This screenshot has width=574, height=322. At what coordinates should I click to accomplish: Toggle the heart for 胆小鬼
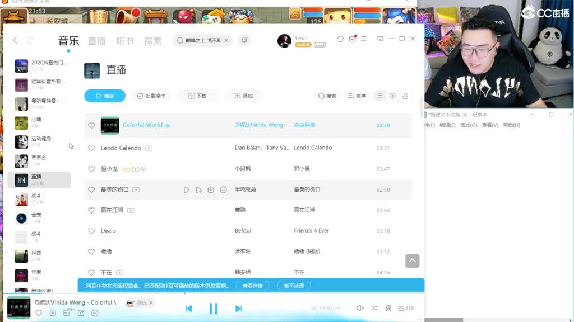[91, 169]
